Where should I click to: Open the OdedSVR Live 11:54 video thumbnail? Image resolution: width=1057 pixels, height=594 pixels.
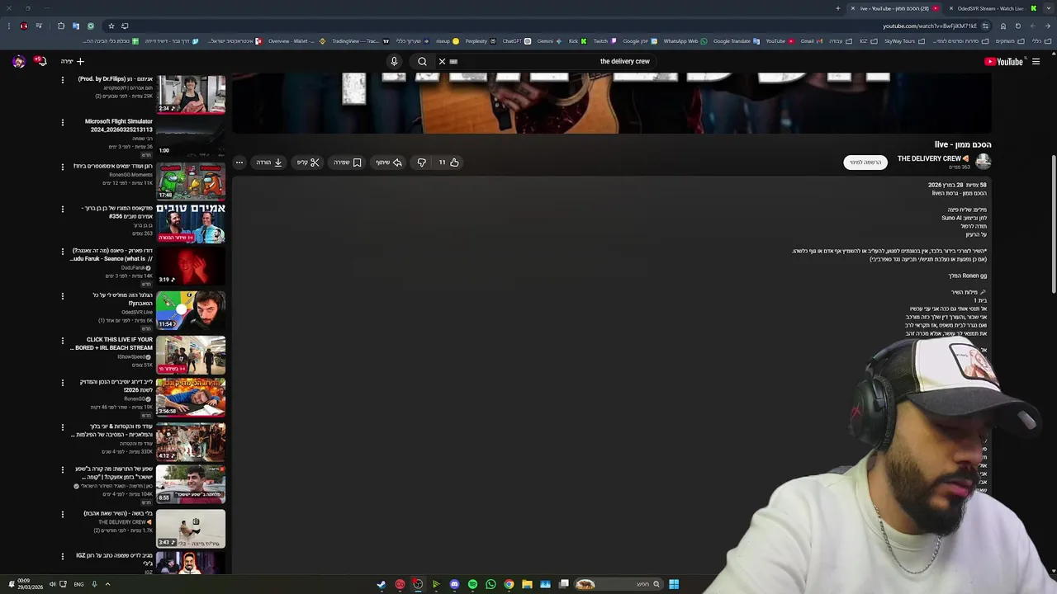tap(191, 310)
